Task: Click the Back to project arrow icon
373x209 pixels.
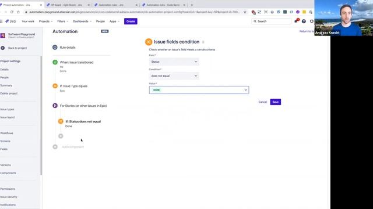Action: pyautogui.click(x=2, y=48)
